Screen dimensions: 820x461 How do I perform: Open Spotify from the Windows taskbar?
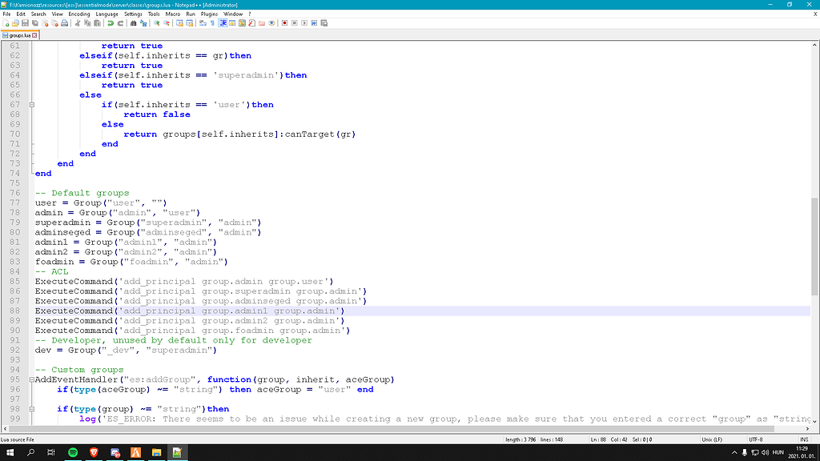73,452
